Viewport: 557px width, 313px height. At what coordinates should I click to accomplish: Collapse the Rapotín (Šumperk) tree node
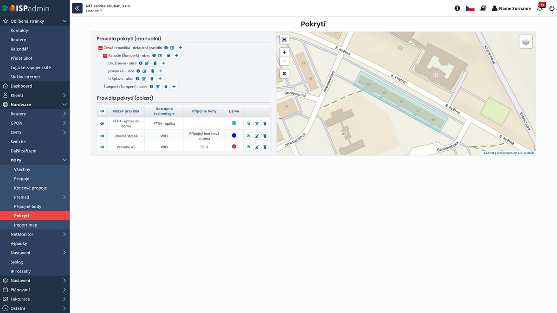point(105,56)
